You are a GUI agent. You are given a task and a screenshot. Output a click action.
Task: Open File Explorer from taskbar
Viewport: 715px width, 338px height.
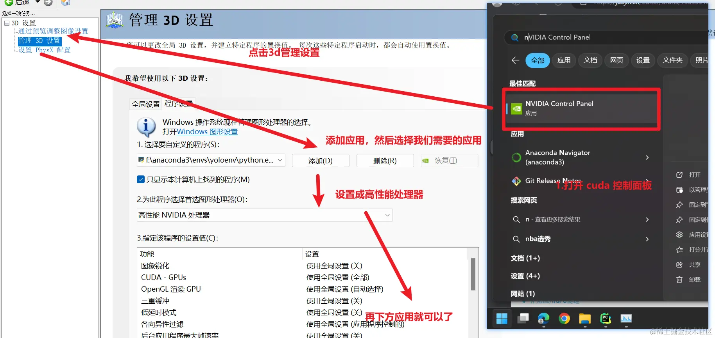coord(585,319)
